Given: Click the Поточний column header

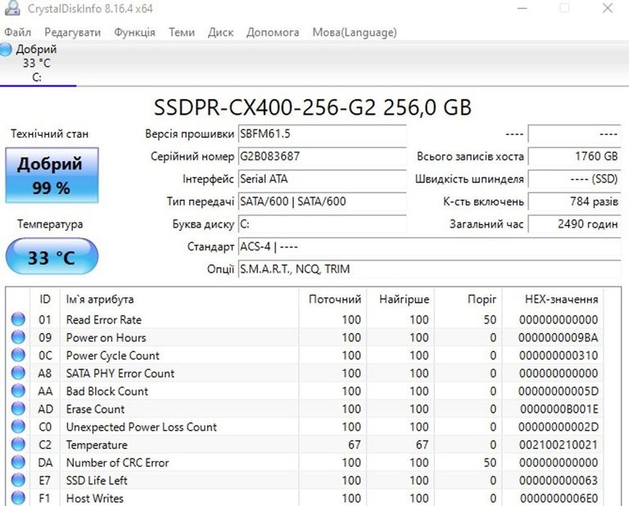Looking at the screenshot, I should (x=333, y=299).
